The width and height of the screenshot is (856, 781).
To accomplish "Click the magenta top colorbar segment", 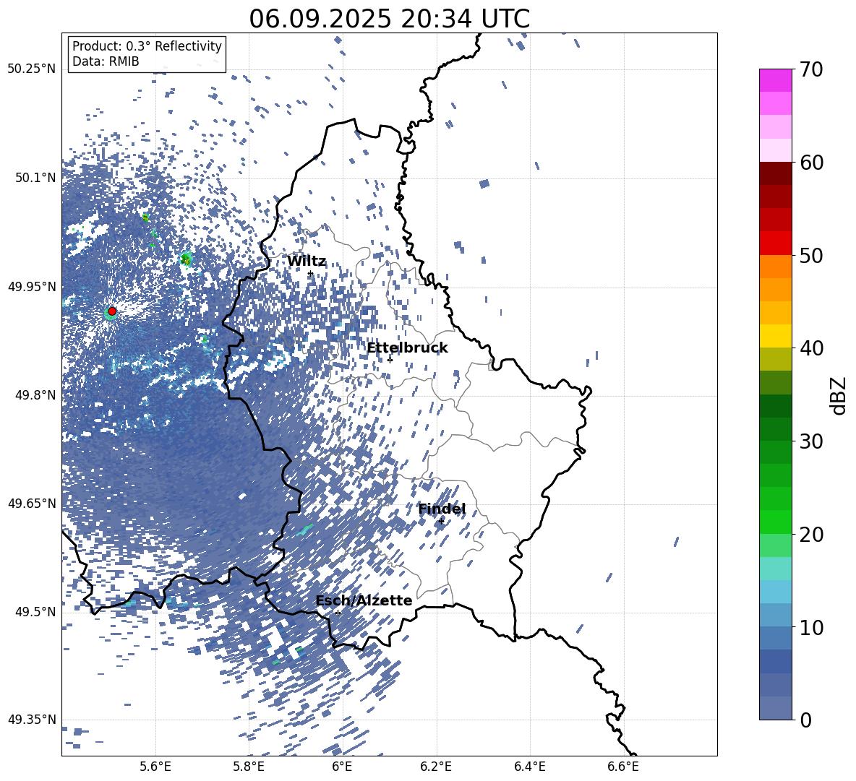I will coord(775,80).
